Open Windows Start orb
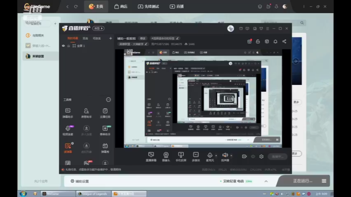 click(23, 193)
